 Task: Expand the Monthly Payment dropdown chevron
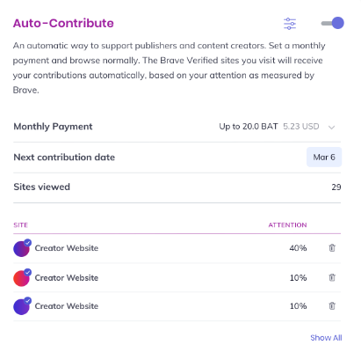[x=331, y=127]
